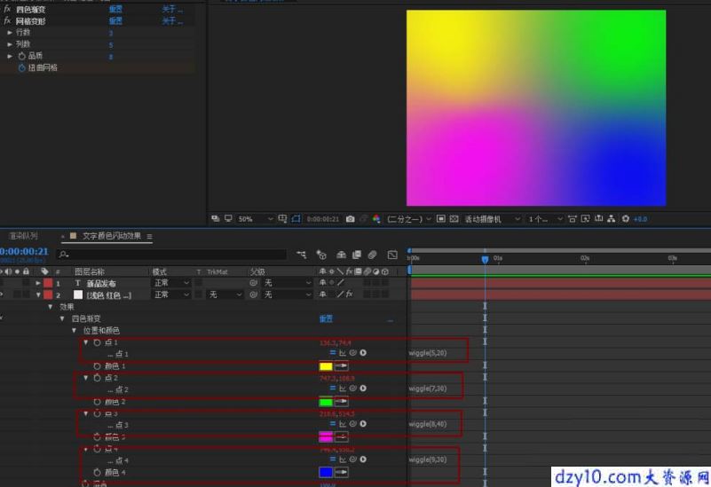Click the 重置 link for 四色渐变 in timeline

[326, 319]
